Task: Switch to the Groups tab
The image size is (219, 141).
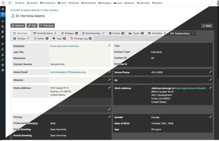Action: [21, 38]
